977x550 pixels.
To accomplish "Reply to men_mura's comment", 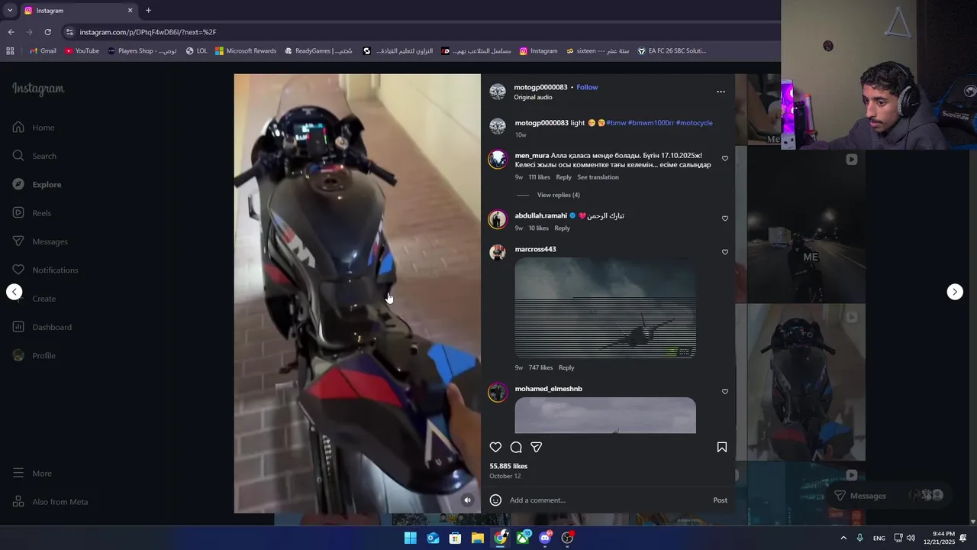I will coord(563,177).
